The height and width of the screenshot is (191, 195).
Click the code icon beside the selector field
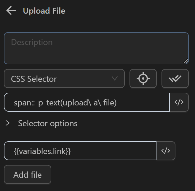[179, 102]
